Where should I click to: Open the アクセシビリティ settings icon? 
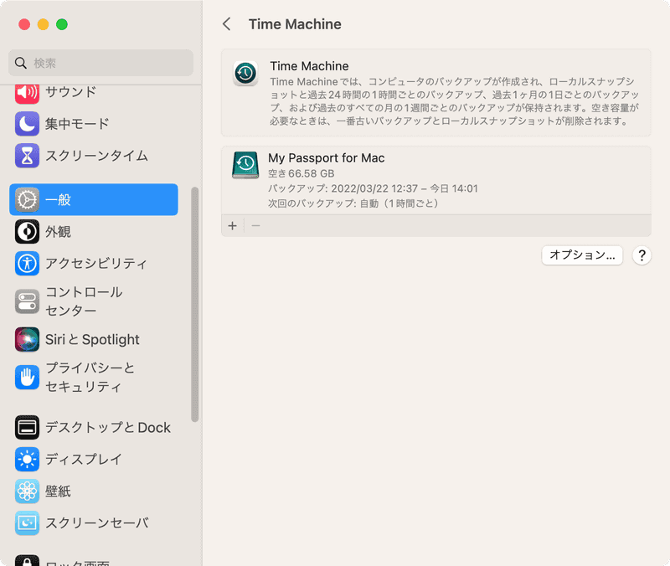click(26, 264)
